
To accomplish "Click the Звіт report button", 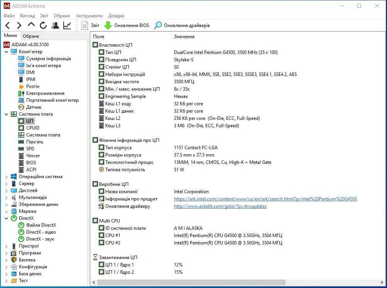I will 90,25.
